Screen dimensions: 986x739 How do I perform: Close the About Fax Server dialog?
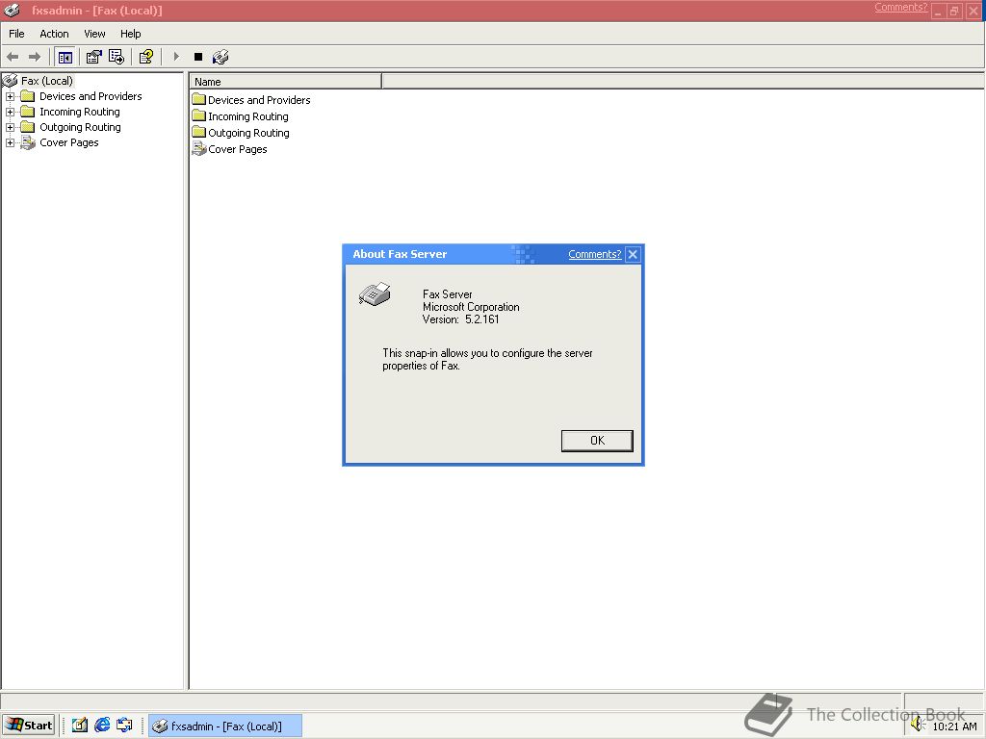click(633, 254)
